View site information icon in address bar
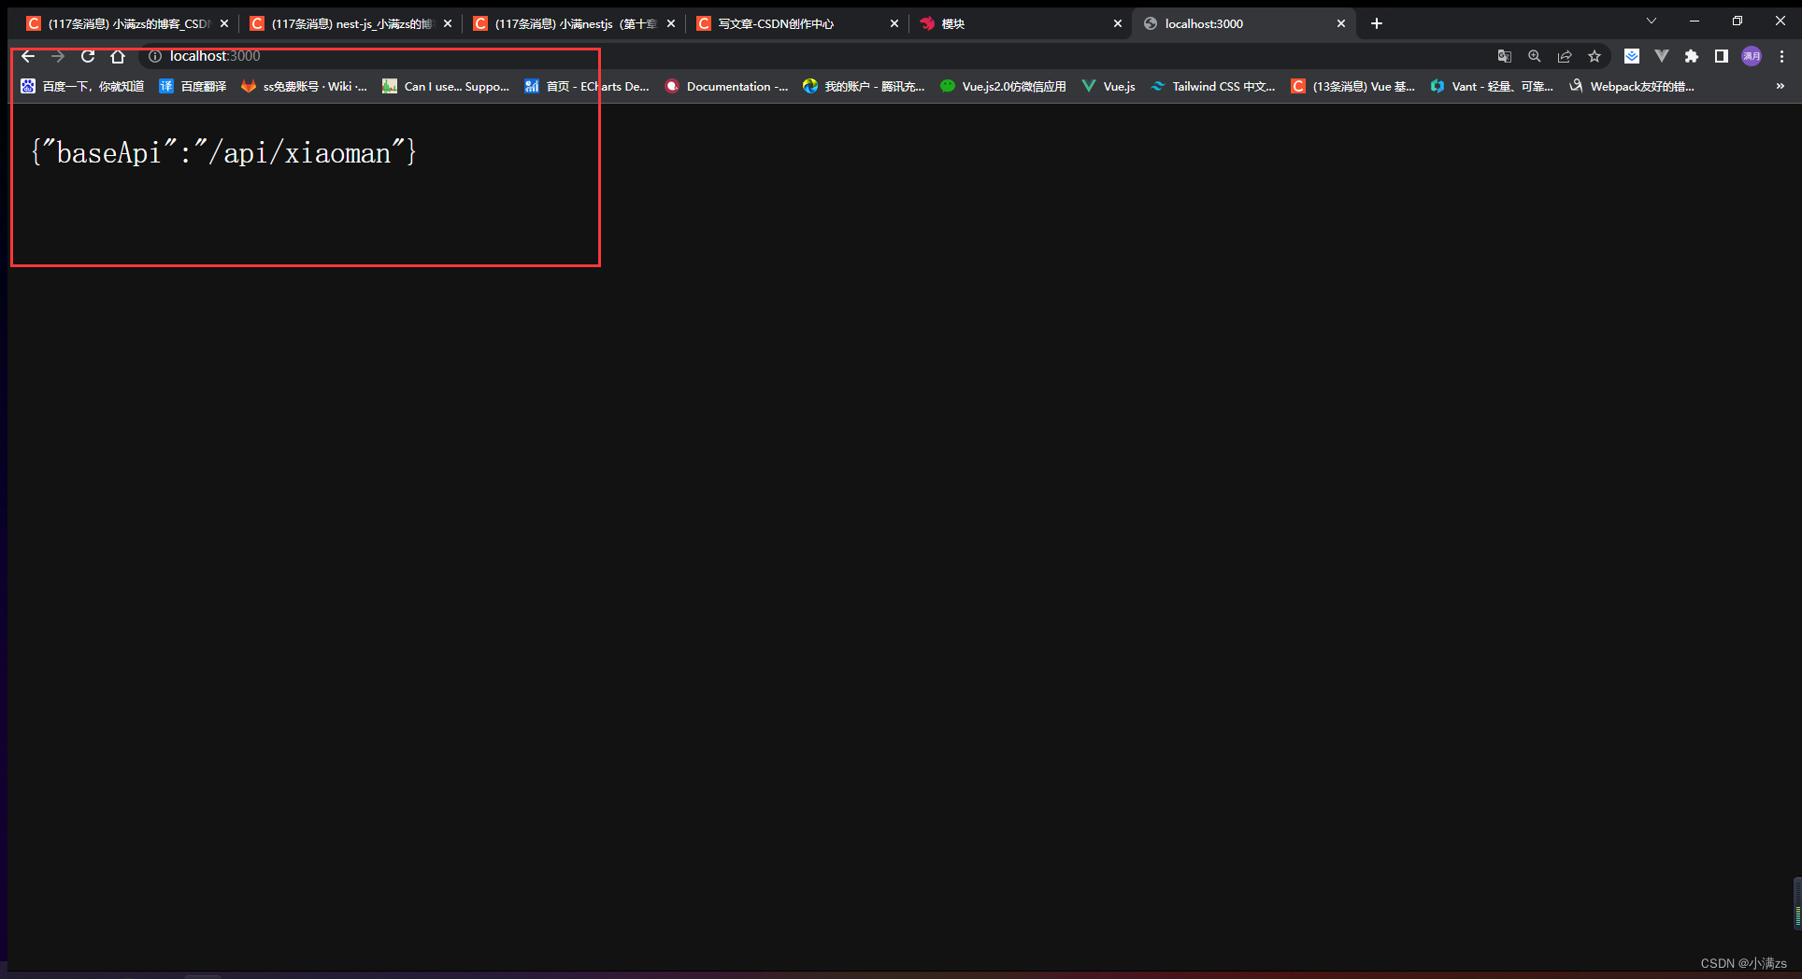The height and width of the screenshot is (979, 1802). pos(155,56)
